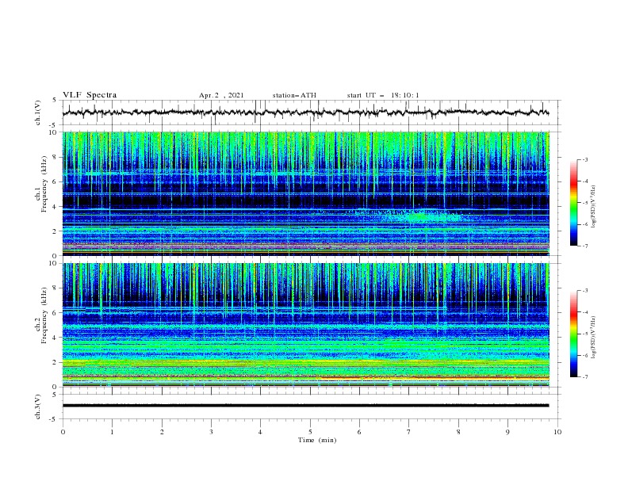Viewport: 628px width, 485px height.
Task: Click time axis tick label "4"
Action: coord(261,432)
